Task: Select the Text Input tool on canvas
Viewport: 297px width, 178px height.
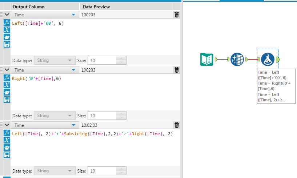Action: 206,60
